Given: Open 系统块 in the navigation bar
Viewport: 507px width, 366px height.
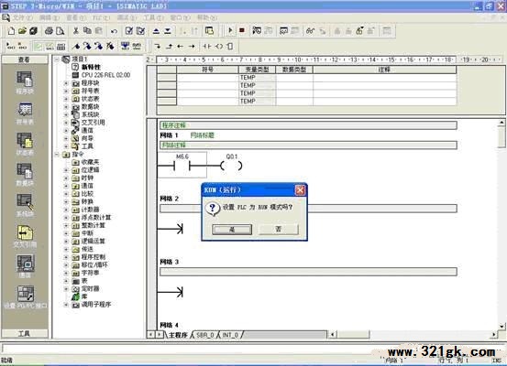Looking at the screenshot, I should [x=25, y=206].
